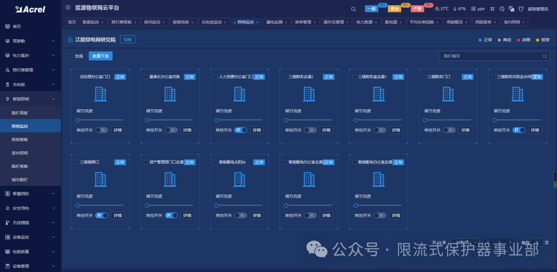Expand the 电力集抄 sidebar menu
This screenshot has height=272, width=557.
point(30,55)
